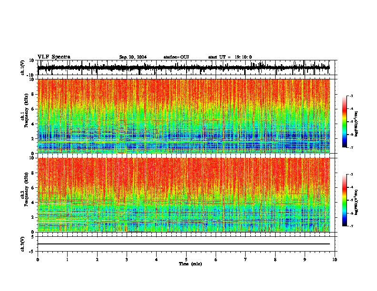Click time axis tick label "9"
This screenshot has height=291, width=377.
[x=305, y=260]
